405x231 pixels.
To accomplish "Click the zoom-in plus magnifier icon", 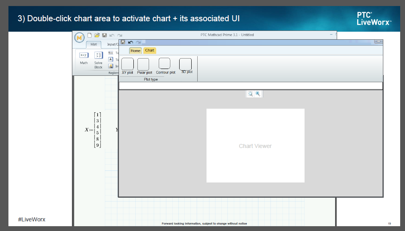I will pyautogui.click(x=258, y=94).
